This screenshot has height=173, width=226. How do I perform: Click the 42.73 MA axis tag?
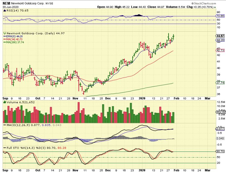coord(220,50)
